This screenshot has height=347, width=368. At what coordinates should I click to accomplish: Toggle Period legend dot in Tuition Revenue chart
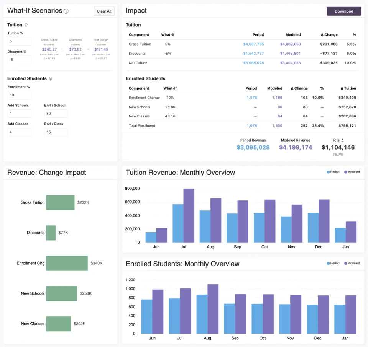point(328,172)
